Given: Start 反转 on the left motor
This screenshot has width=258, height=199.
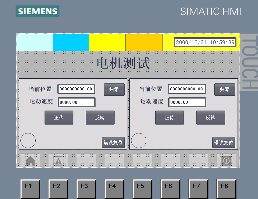Looking at the screenshot, I should coord(100,118).
